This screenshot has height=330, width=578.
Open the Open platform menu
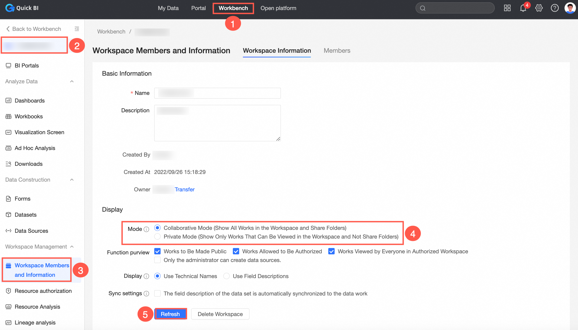(278, 8)
